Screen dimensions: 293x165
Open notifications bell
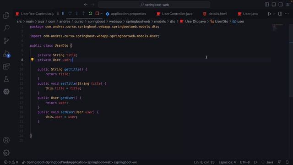287,162
